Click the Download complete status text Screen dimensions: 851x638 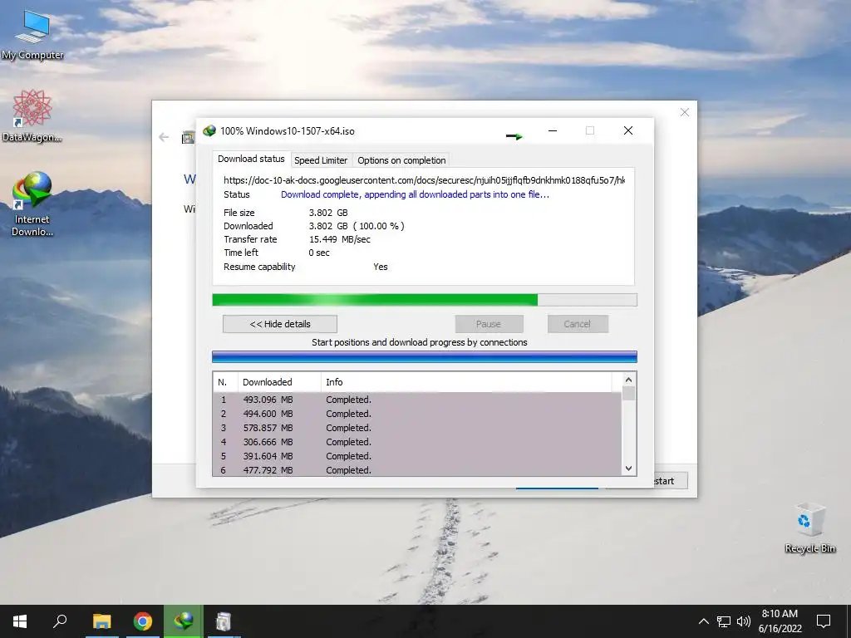point(416,194)
